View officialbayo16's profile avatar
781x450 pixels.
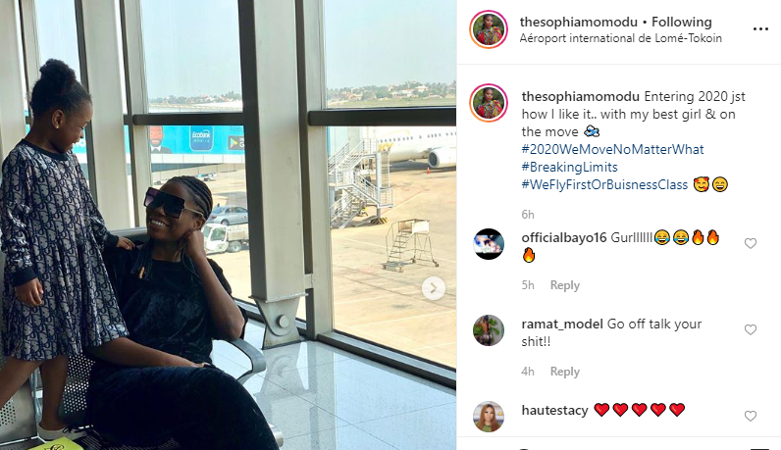click(489, 244)
